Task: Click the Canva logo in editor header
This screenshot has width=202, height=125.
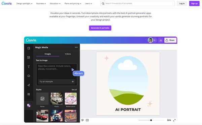Action: click(x=31, y=40)
